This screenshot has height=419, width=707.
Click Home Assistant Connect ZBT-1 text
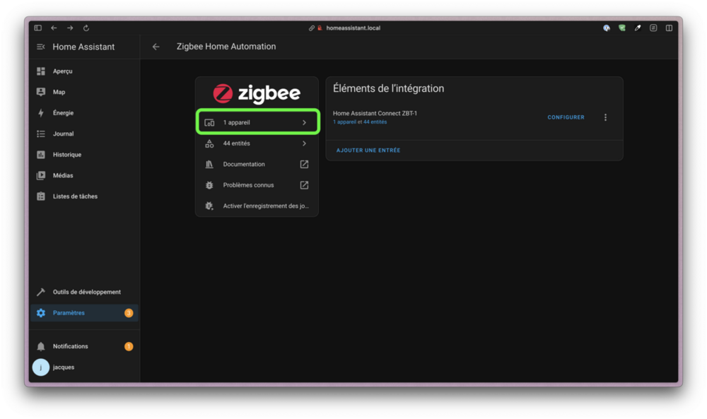(375, 114)
